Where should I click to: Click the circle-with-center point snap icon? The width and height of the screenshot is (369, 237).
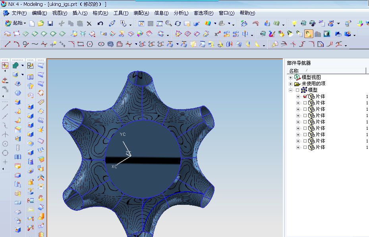5,144
